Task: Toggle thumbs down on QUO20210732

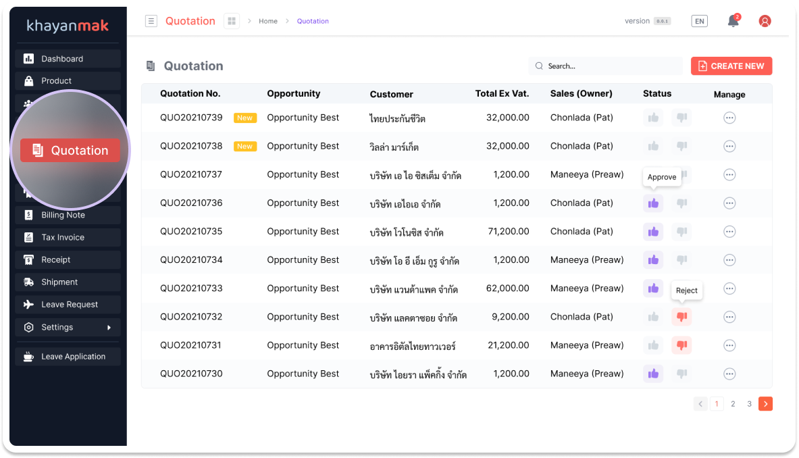Action: (681, 317)
